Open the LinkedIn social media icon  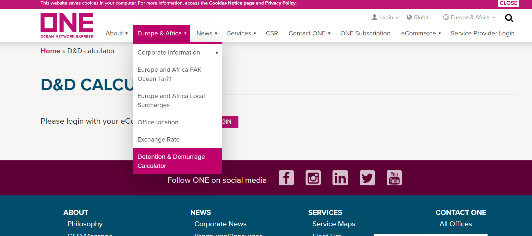coord(340,178)
